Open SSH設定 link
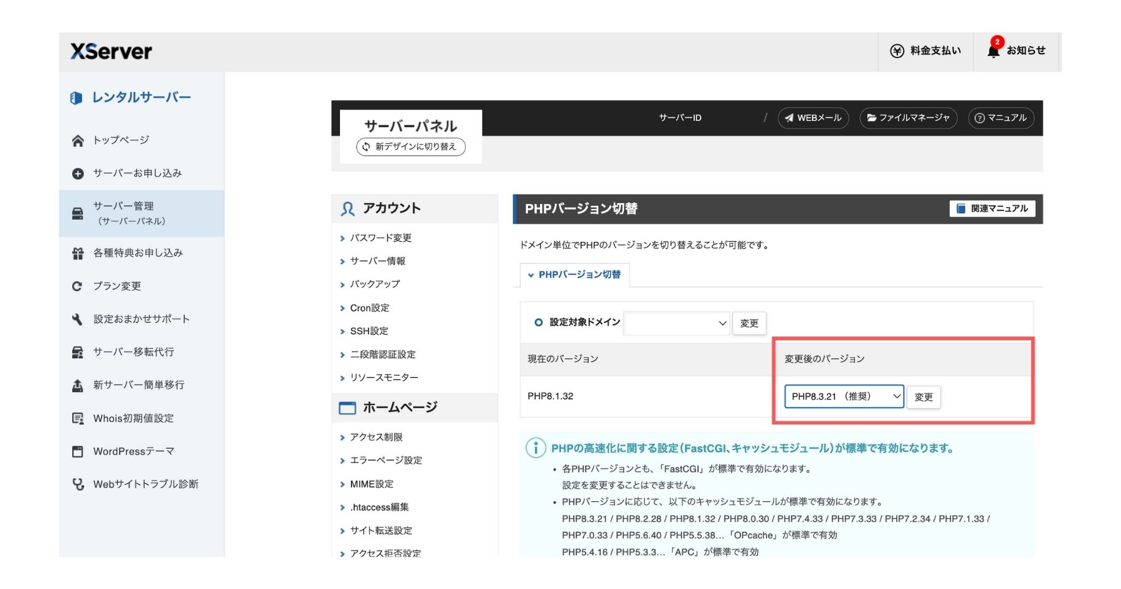This screenshot has height=589, width=1121. pyautogui.click(x=369, y=331)
